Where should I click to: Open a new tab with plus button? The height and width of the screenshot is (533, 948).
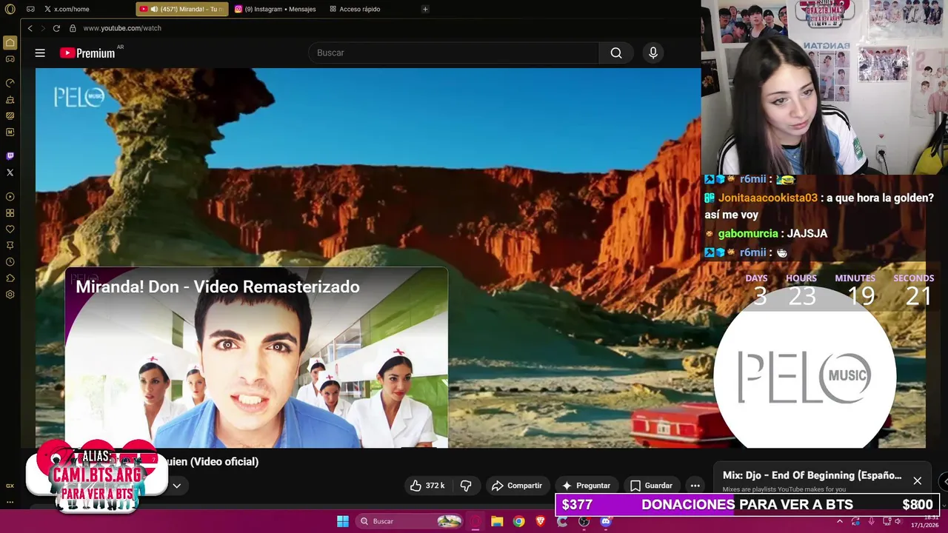(x=425, y=9)
